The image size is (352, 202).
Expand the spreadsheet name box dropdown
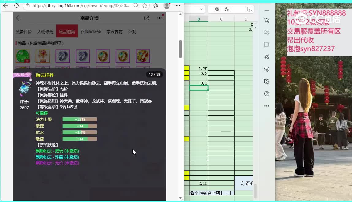click(x=201, y=9)
